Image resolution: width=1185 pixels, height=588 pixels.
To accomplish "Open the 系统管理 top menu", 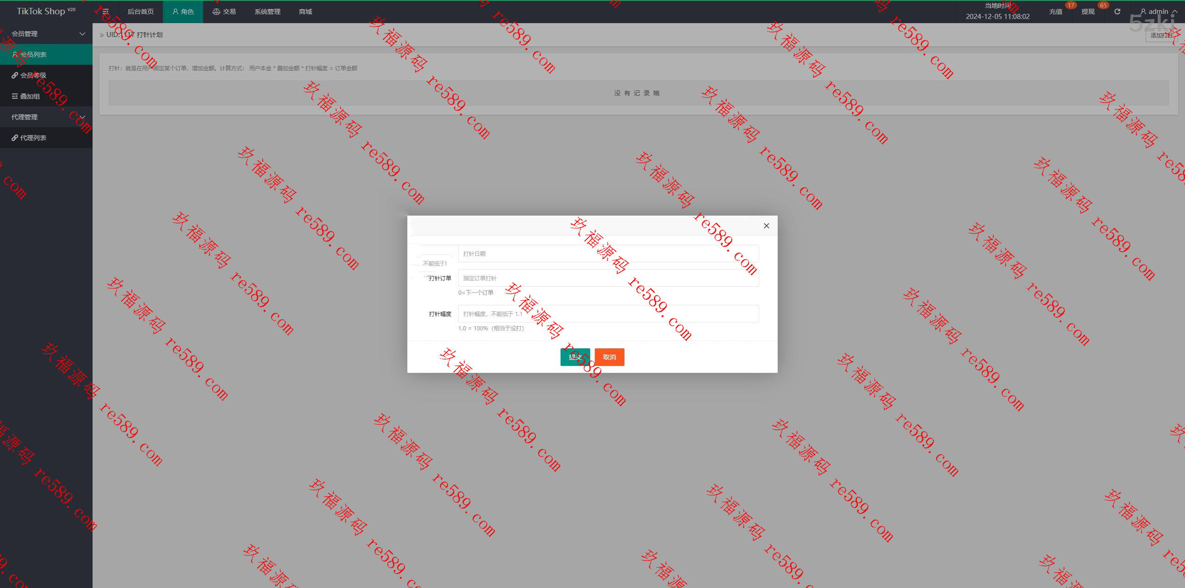I will point(267,12).
